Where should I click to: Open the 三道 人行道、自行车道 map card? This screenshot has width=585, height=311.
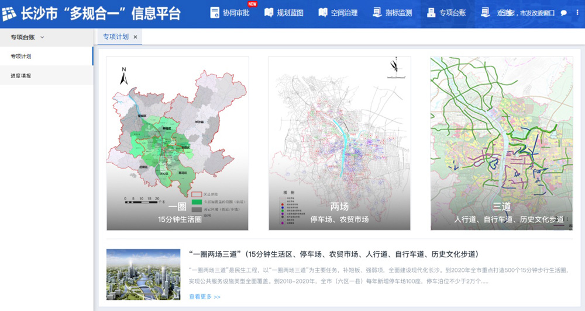click(x=501, y=144)
